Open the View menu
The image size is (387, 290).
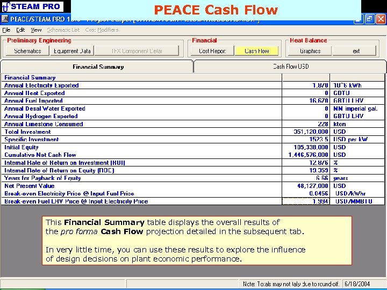click(x=36, y=30)
